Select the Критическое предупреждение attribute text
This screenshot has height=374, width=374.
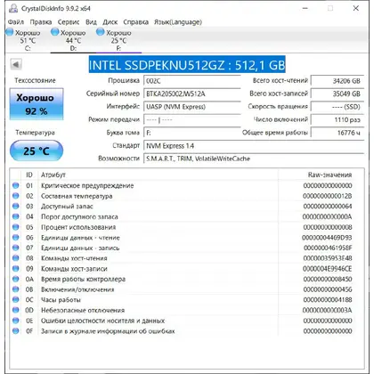pyautogui.click(x=87, y=186)
